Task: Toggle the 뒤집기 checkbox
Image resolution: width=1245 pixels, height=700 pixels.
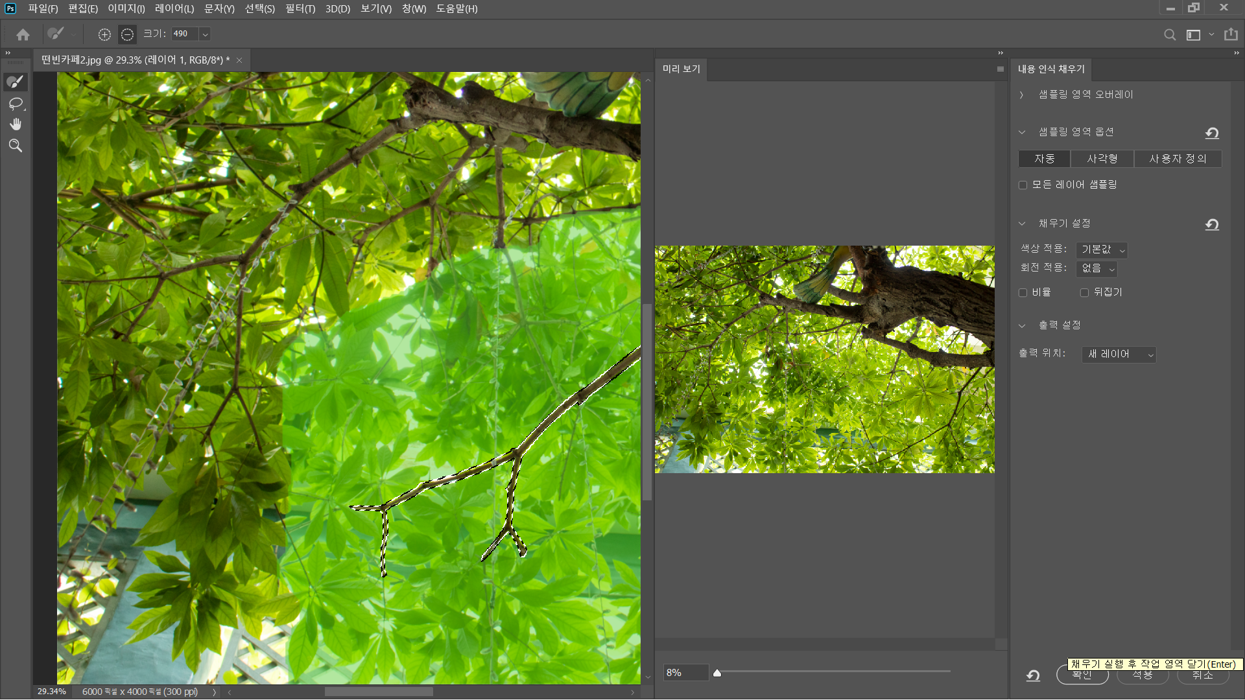Action: pos(1084,293)
